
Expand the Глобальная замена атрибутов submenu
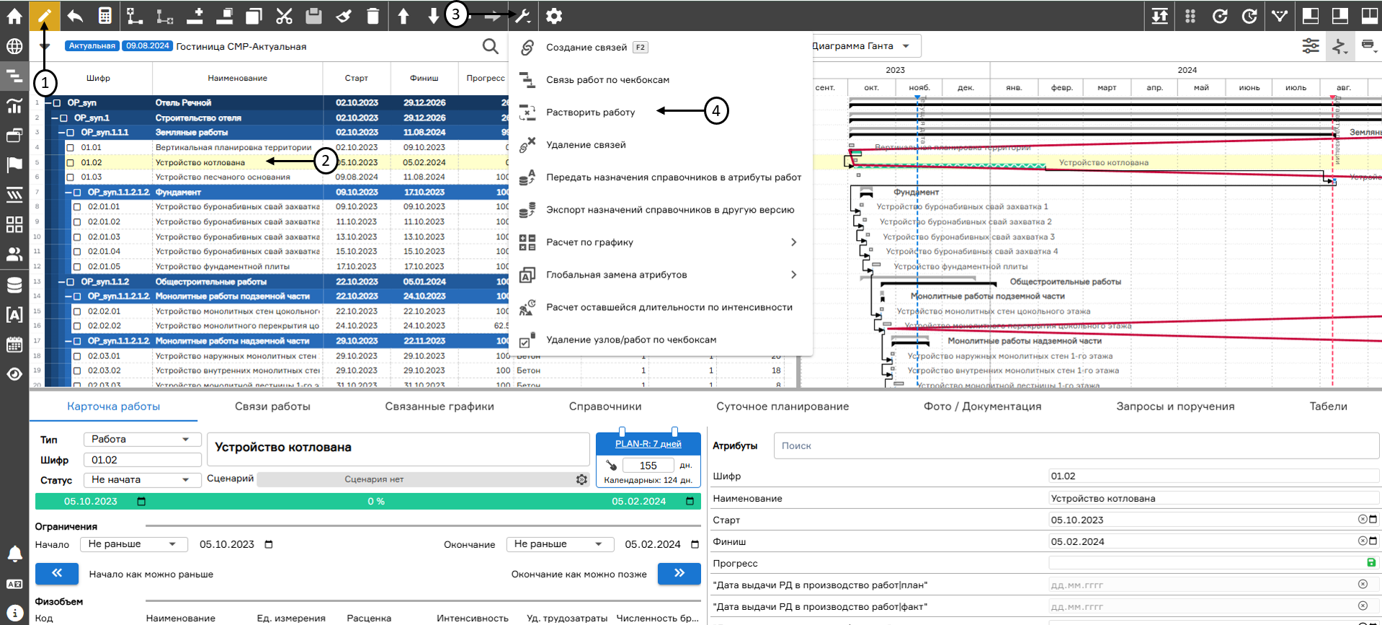pyautogui.click(x=660, y=275)
